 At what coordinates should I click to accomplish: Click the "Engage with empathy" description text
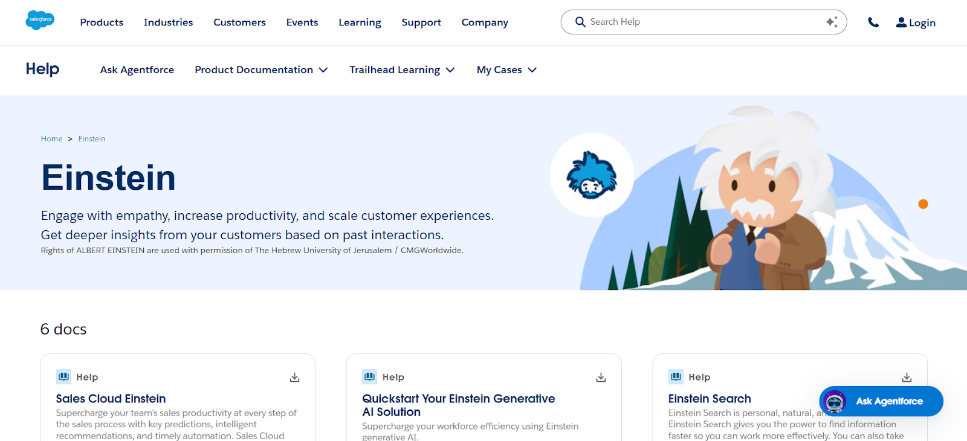267,225
